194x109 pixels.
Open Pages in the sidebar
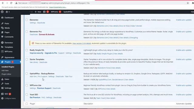pos(7,32)
